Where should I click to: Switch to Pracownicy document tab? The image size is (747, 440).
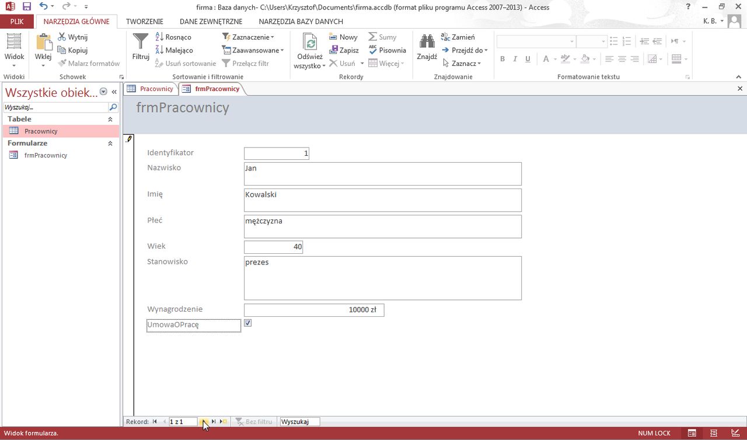pyautogui.click(x=151, y=89)
